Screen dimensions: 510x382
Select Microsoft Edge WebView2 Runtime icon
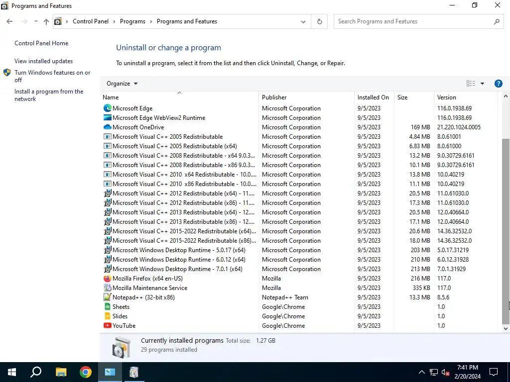point(108,117)
